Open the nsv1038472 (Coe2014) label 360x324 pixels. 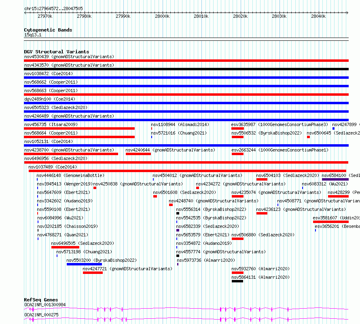(49, 74)
